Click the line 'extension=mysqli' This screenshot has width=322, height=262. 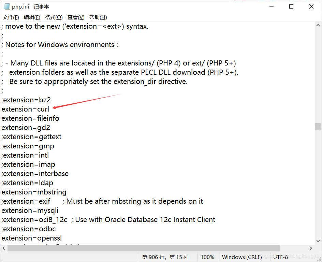(x=30, y=211)
